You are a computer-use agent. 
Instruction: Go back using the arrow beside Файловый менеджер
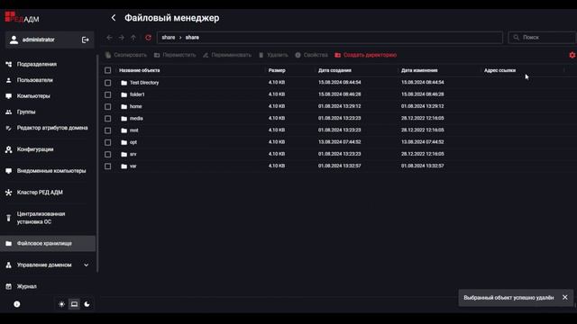coord(114,18)
